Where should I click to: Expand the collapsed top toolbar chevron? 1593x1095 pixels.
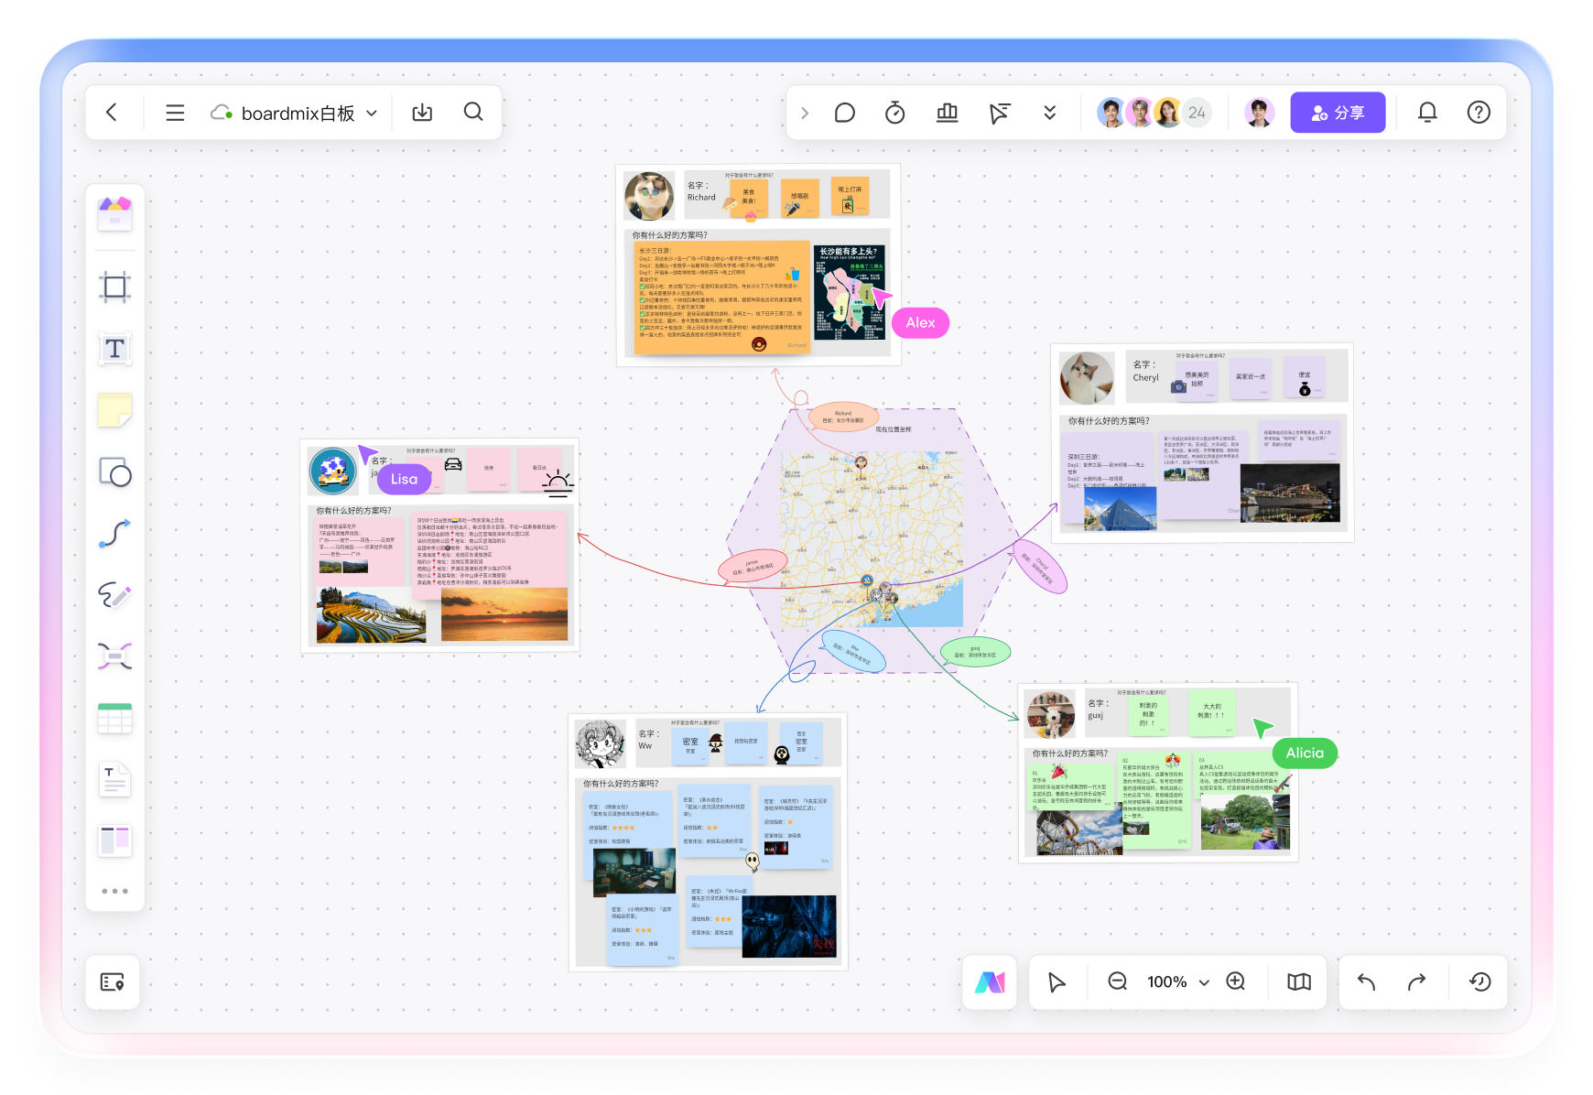[805, 113]
